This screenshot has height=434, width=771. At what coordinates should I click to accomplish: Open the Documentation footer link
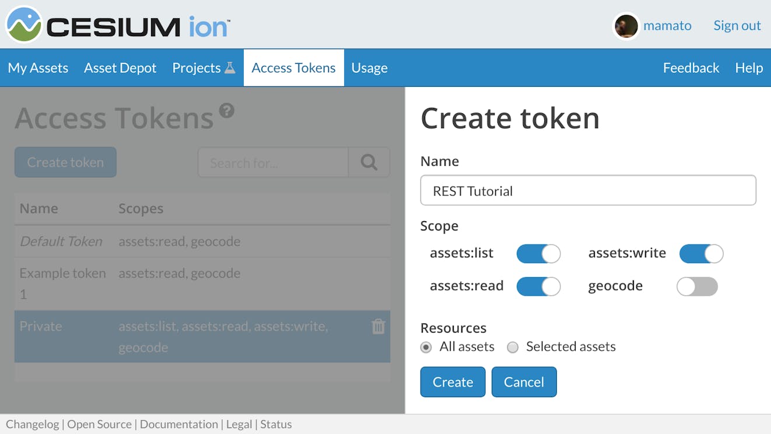178,424
